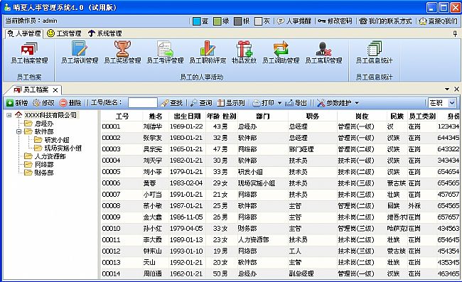Sort by 出生日期 column header
Image resolution: width=462 pixels, height=282 pixels.
pos(187,116)
